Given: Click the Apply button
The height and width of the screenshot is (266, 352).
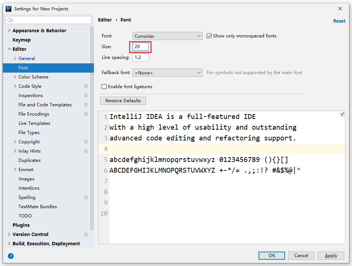Looking at the screenshot, I should [x=331, y=255].
